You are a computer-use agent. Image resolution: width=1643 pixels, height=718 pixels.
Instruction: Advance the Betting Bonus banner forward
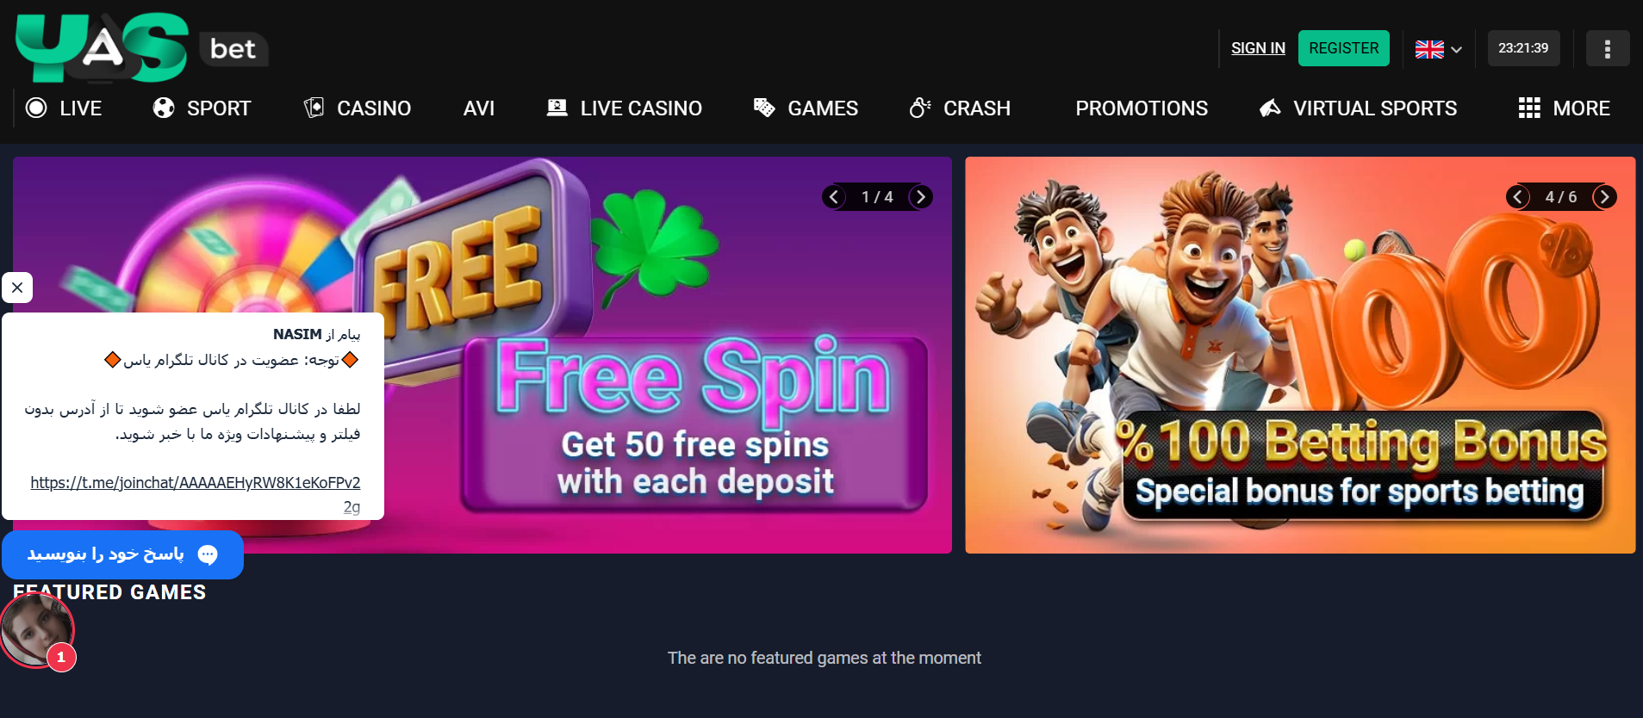pos(1604,197)
